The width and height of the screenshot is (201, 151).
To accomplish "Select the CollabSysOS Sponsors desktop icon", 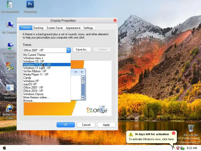I will tap(10, 92).
